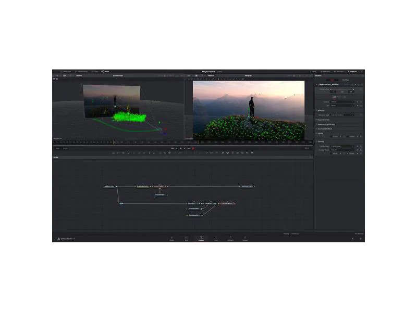This screenshot has height=312, width=417.
Task: Add Merge node from toolbar
Action: coord(160,153)
